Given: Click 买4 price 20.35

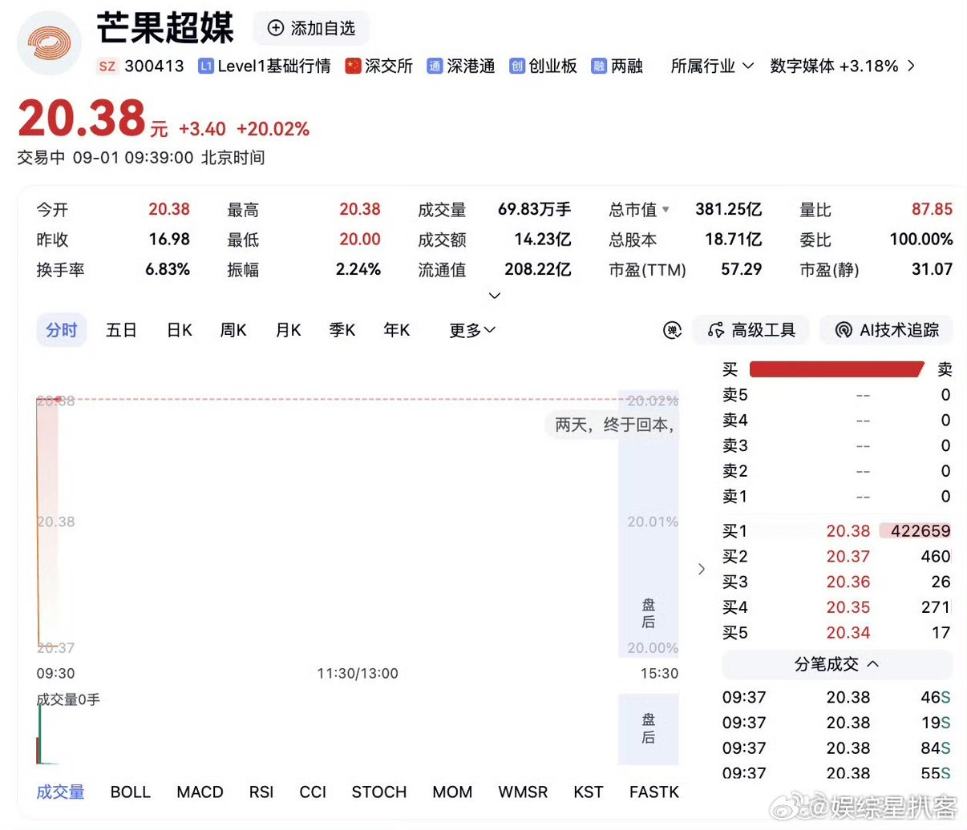Looking at the screenshot, I should click(848, 607).
